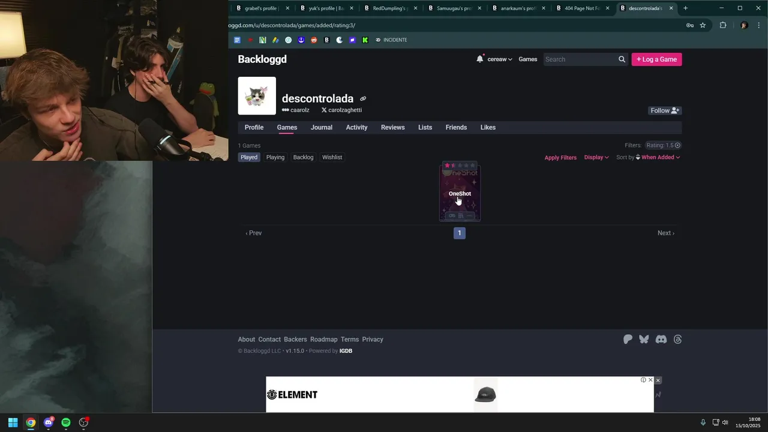Click page number 1
Screen dimensions: 768x432
point(460,233)
